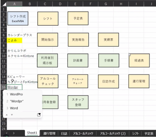This screenshot has height=137, width=156.
Task: Go to previous sheet tabs arrow
Action: 7,133
